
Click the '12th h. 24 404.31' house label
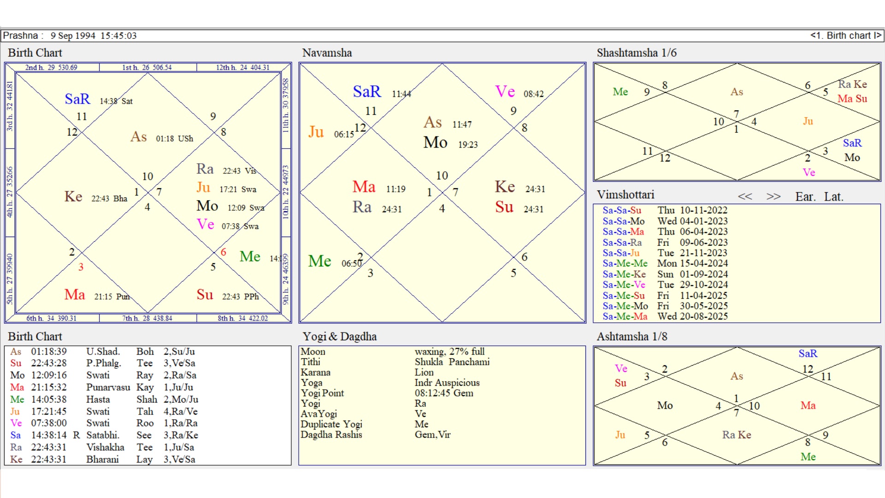pos(243,67)
